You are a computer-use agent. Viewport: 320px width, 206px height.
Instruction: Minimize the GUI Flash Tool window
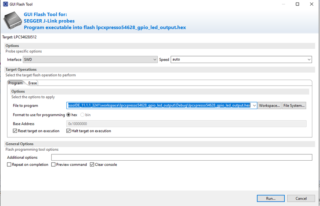coord(283,4)
